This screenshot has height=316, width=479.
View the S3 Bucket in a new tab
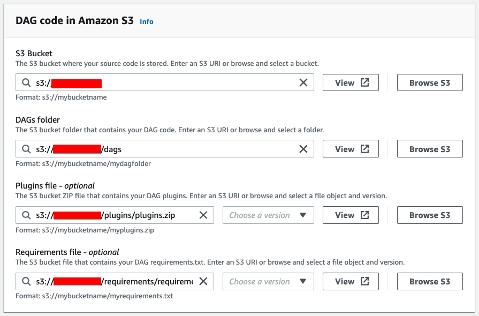tap(351, 82)
